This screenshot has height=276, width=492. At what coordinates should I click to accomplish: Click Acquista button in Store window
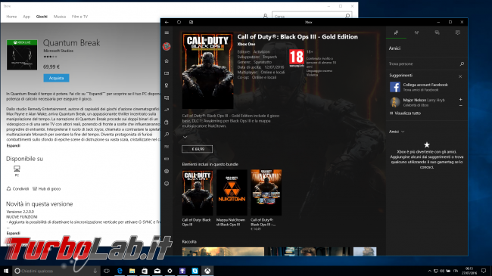[x=56, y=78]
